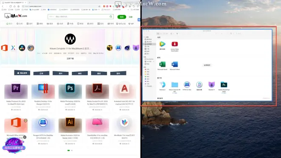Viewport: 281px width, 158px height.
Task: Select the second carousel page dot
Action: coord(72,150)
